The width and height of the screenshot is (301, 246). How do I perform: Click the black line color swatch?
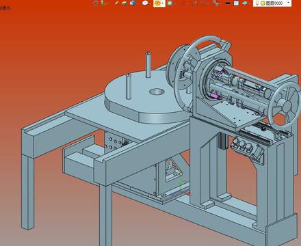(227, 3)
